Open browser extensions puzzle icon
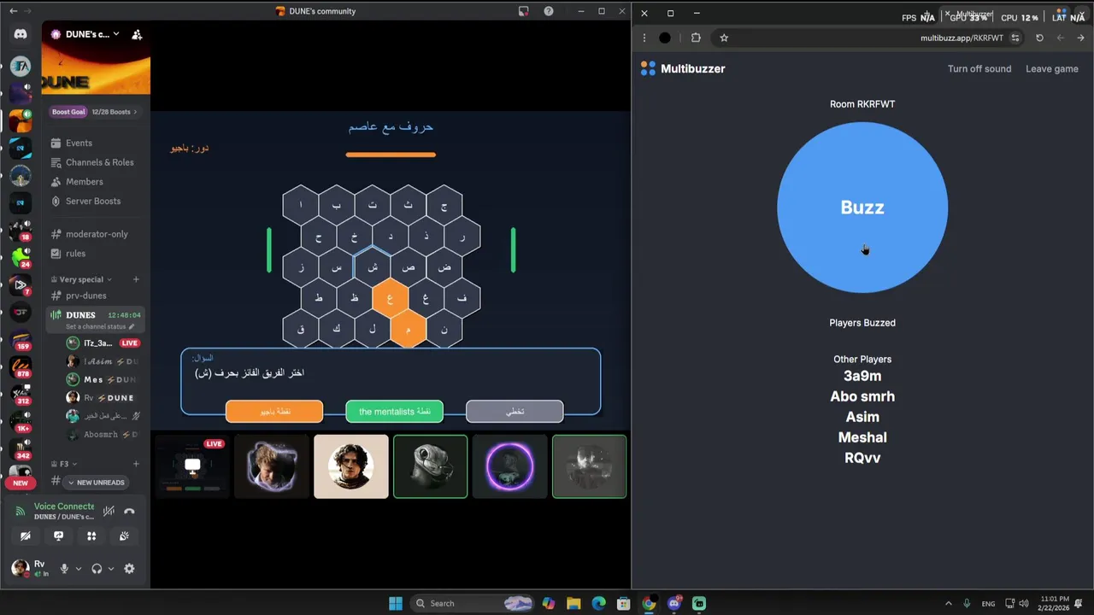This screenshot has width=1094, height=615. (696, 38)
